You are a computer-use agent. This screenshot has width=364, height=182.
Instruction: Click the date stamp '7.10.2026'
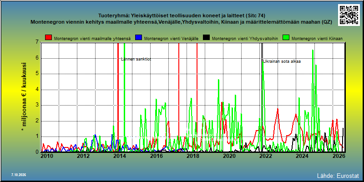(x=18, y=175)
